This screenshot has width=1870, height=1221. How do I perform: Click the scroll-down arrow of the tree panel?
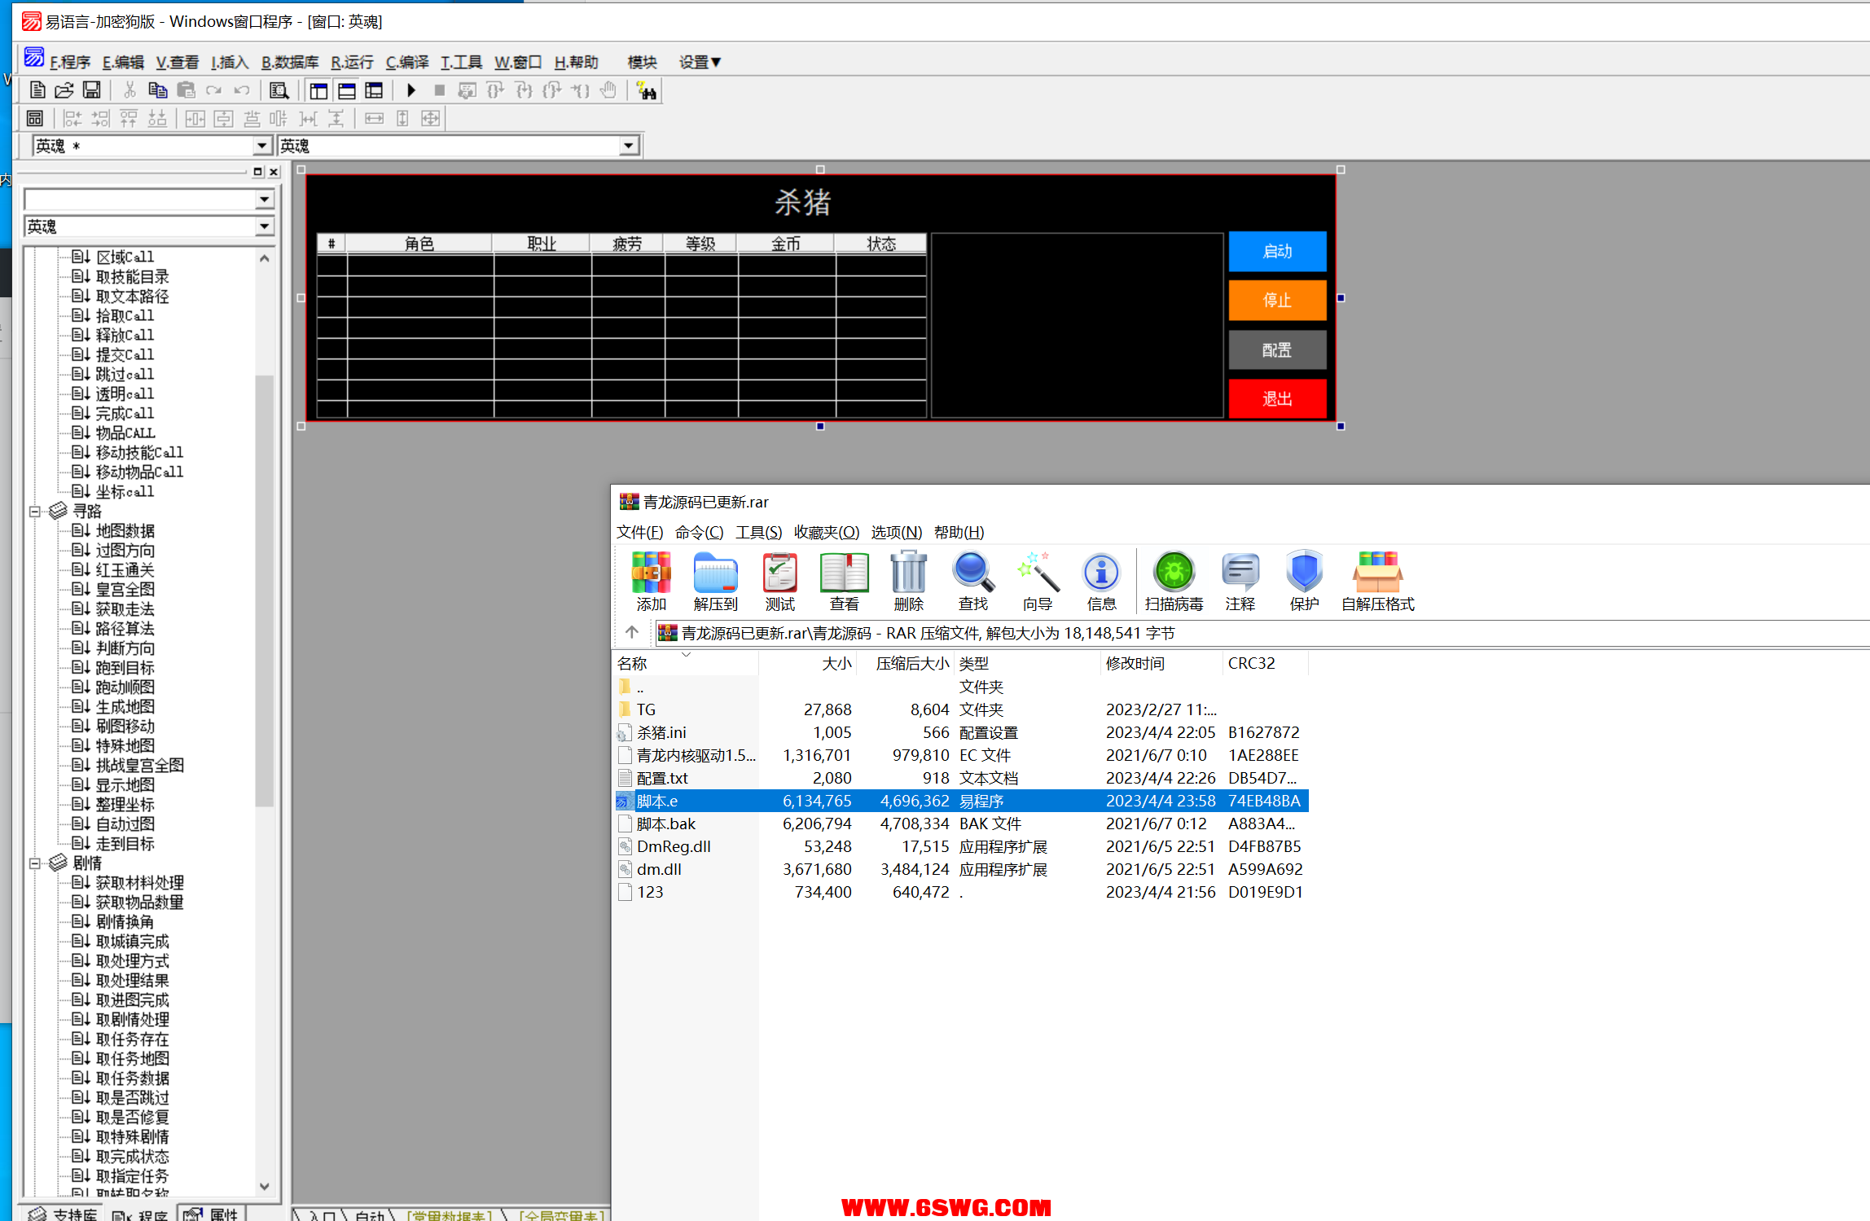[265, 1186]
